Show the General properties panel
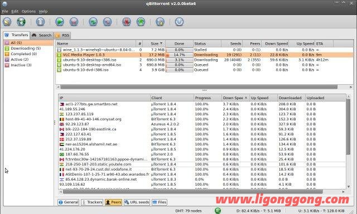 [x=69, y=202]
